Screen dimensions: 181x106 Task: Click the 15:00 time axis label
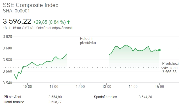159,86
